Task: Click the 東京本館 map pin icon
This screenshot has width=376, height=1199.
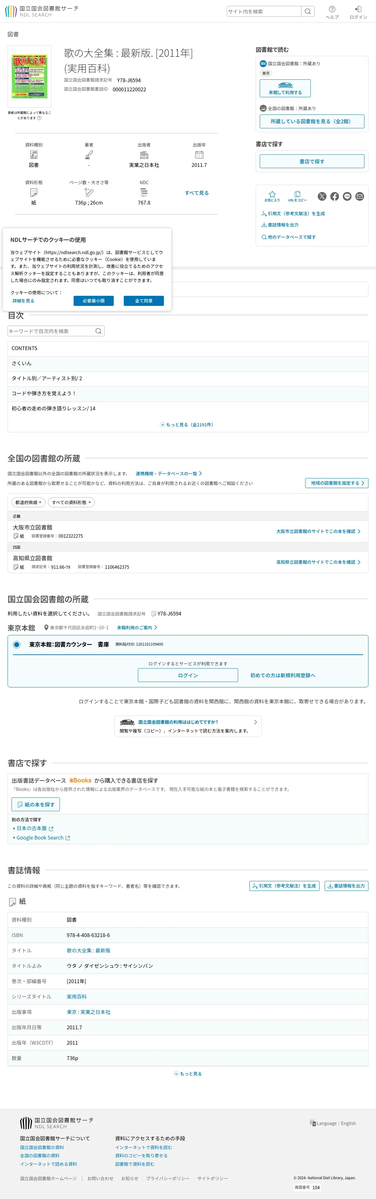Action: click(x=46, y=627)
